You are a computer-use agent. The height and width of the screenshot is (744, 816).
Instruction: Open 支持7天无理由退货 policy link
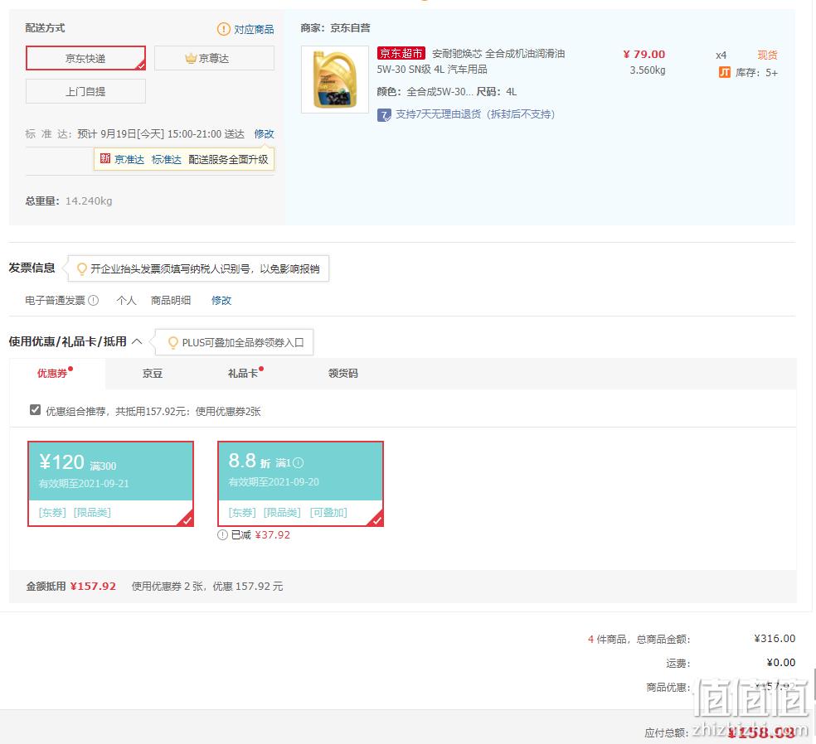[475, 114]
